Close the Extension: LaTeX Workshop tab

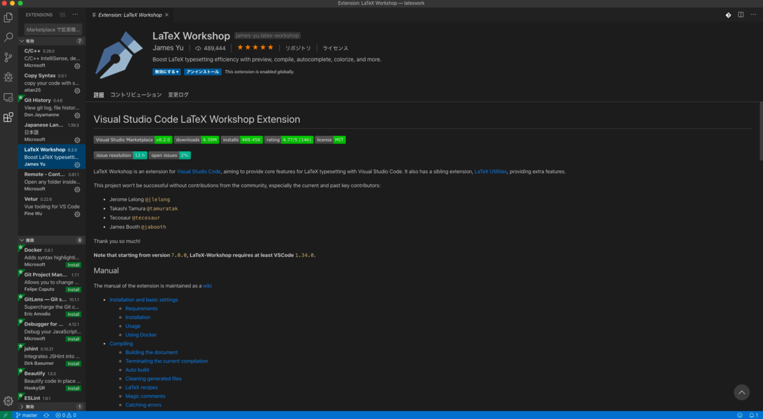coord(167,14)
